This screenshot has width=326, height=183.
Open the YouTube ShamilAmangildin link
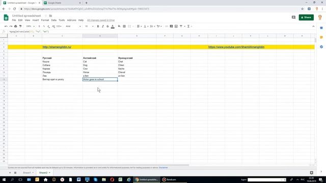[236, 47]
